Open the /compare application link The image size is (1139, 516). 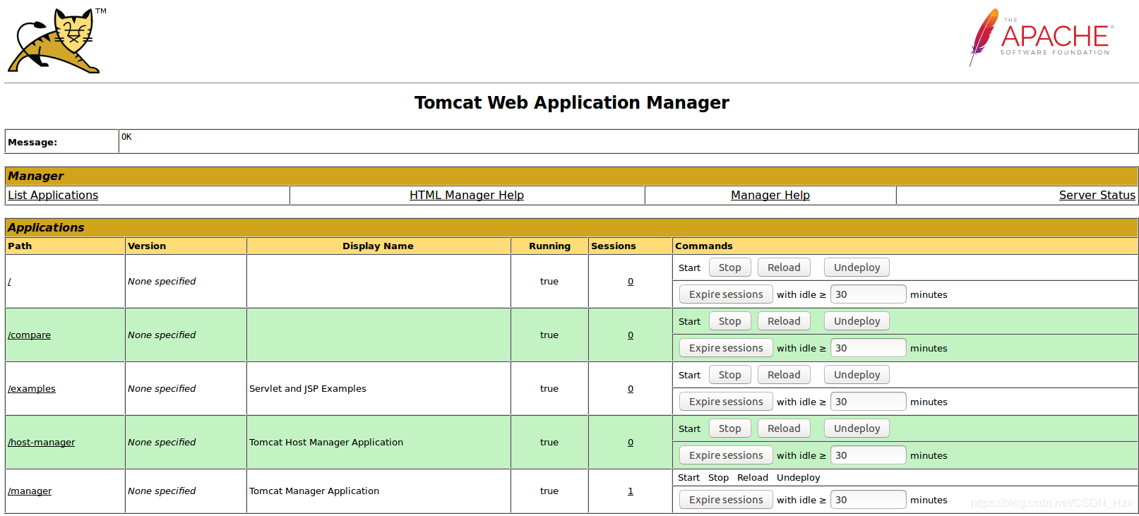pyautogui.click(x=29, y=335)
